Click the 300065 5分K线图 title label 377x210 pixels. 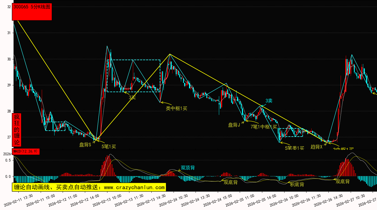tap(32, 7)
